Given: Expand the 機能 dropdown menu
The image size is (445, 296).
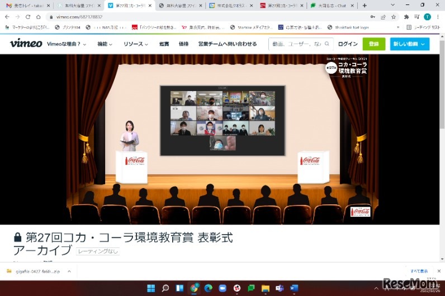Looking at the screenshot, I should click(105, 44).
